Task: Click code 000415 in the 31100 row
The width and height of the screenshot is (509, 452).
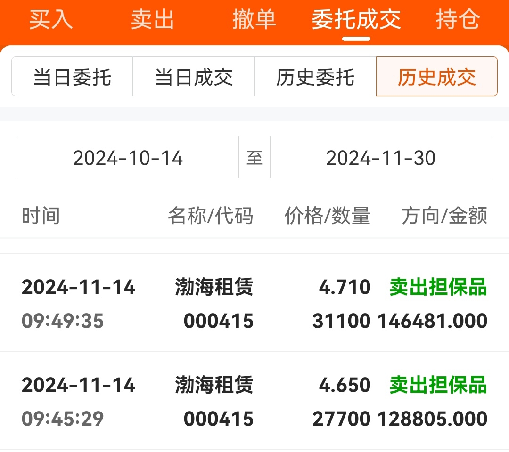Action: 219,321
